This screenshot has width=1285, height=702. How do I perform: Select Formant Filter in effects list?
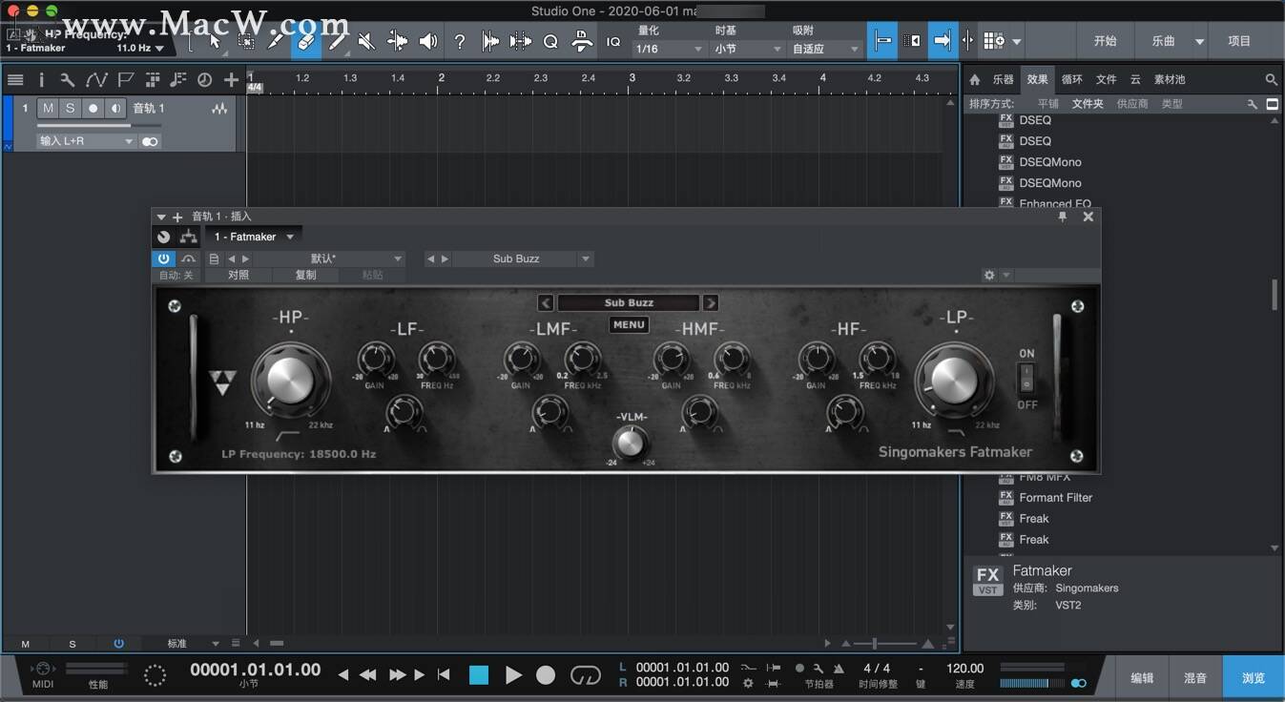[x=1055, y=498]
